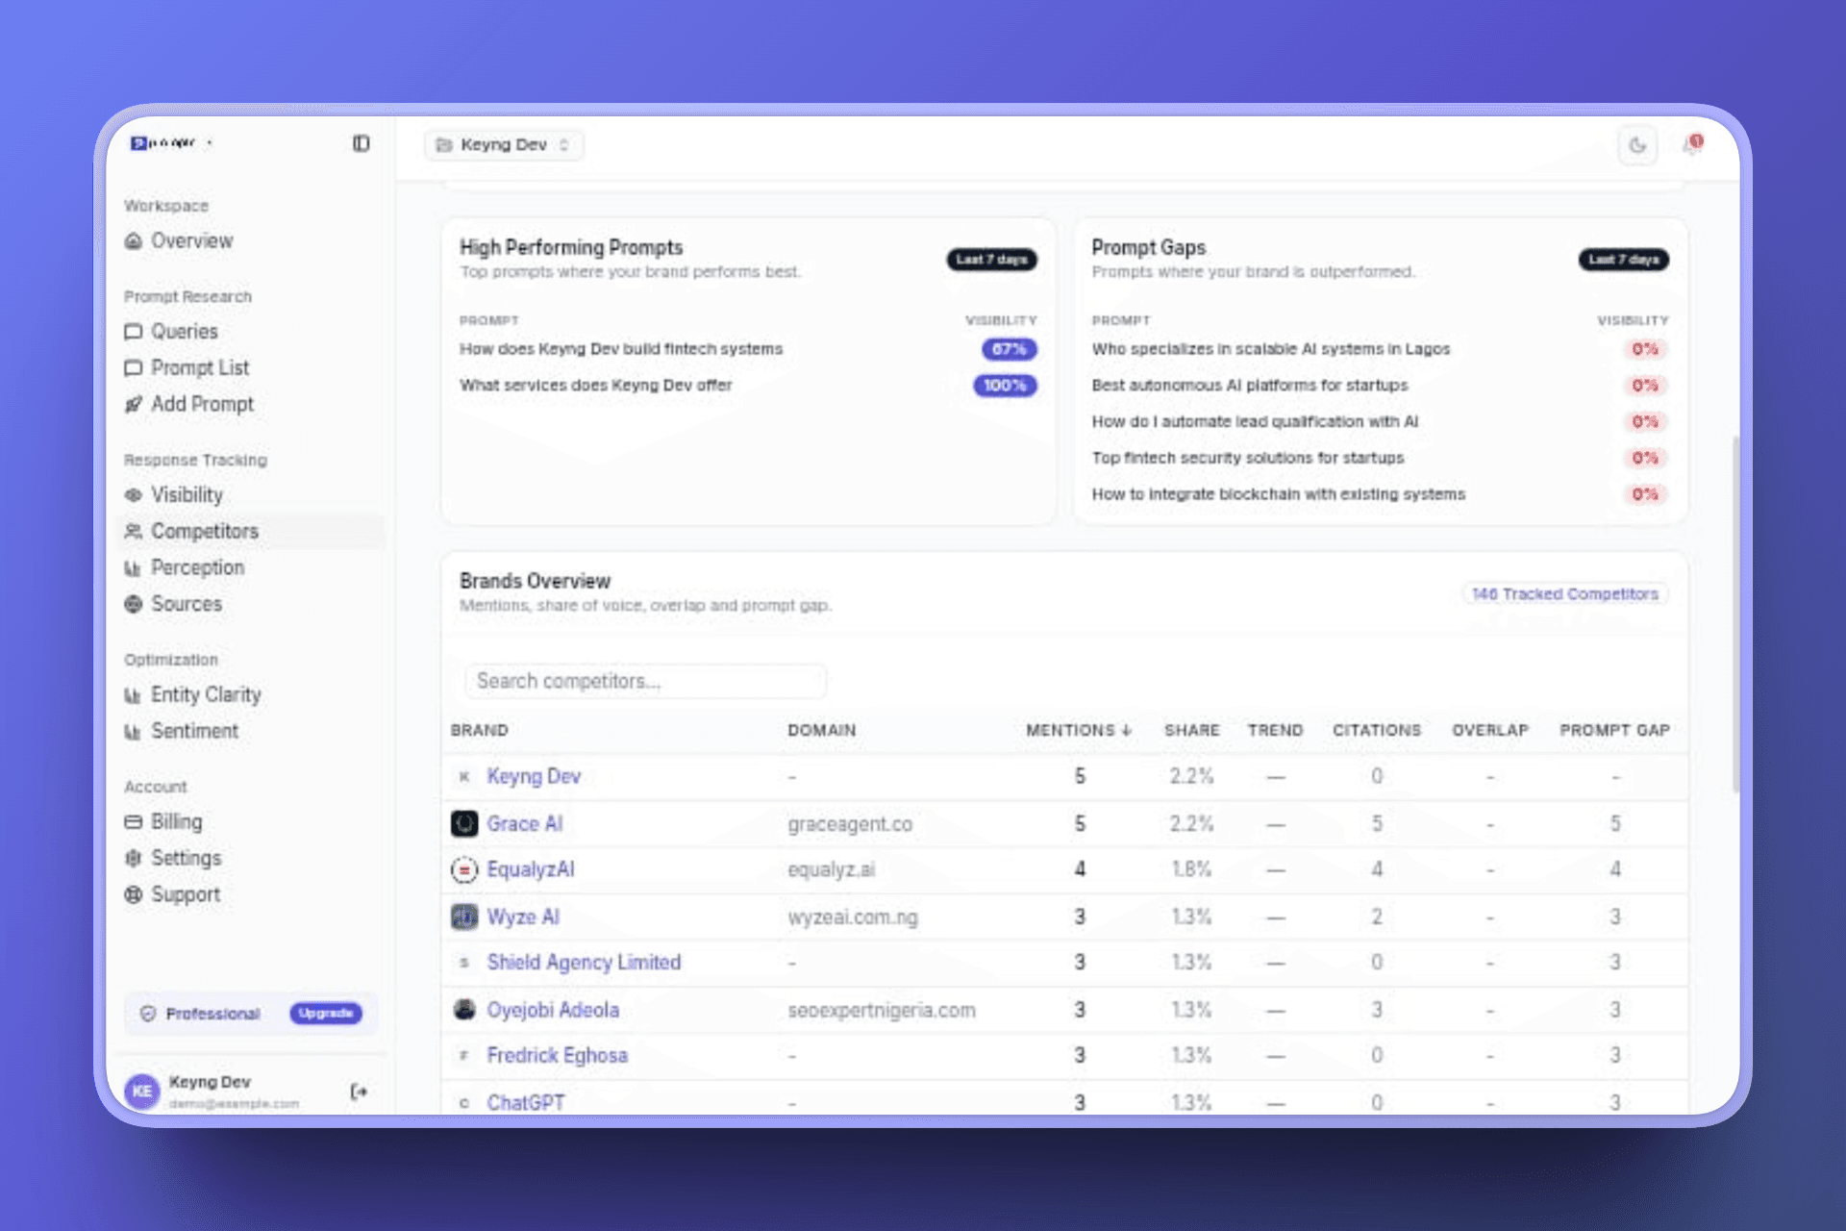
Task: Open the Grace AI brand link
Action: pos(524,824)
